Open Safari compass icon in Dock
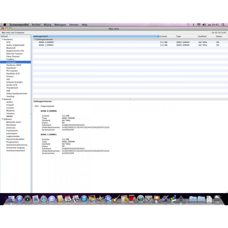 pyautogui.click(x=44, y=199)
